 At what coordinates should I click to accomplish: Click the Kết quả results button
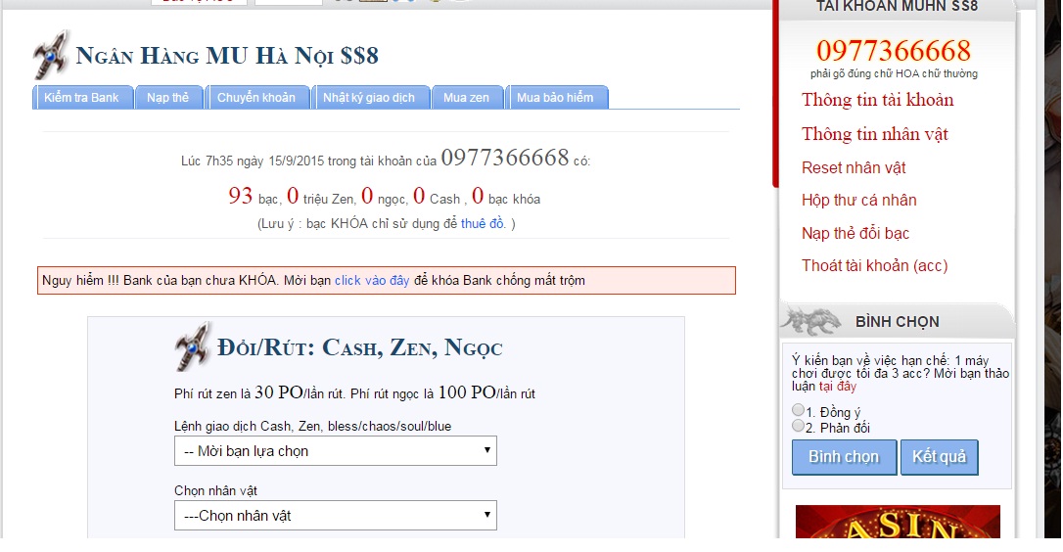pyautogui.click(x=939, y=457)
